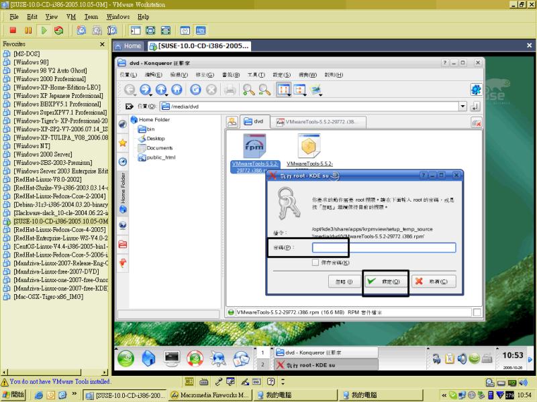Click the VMware Power On green play button

tap(44, 30)
